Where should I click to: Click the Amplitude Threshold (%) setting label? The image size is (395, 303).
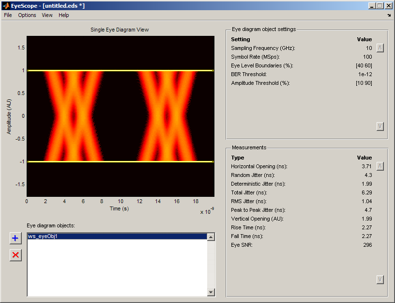[260, 83]
